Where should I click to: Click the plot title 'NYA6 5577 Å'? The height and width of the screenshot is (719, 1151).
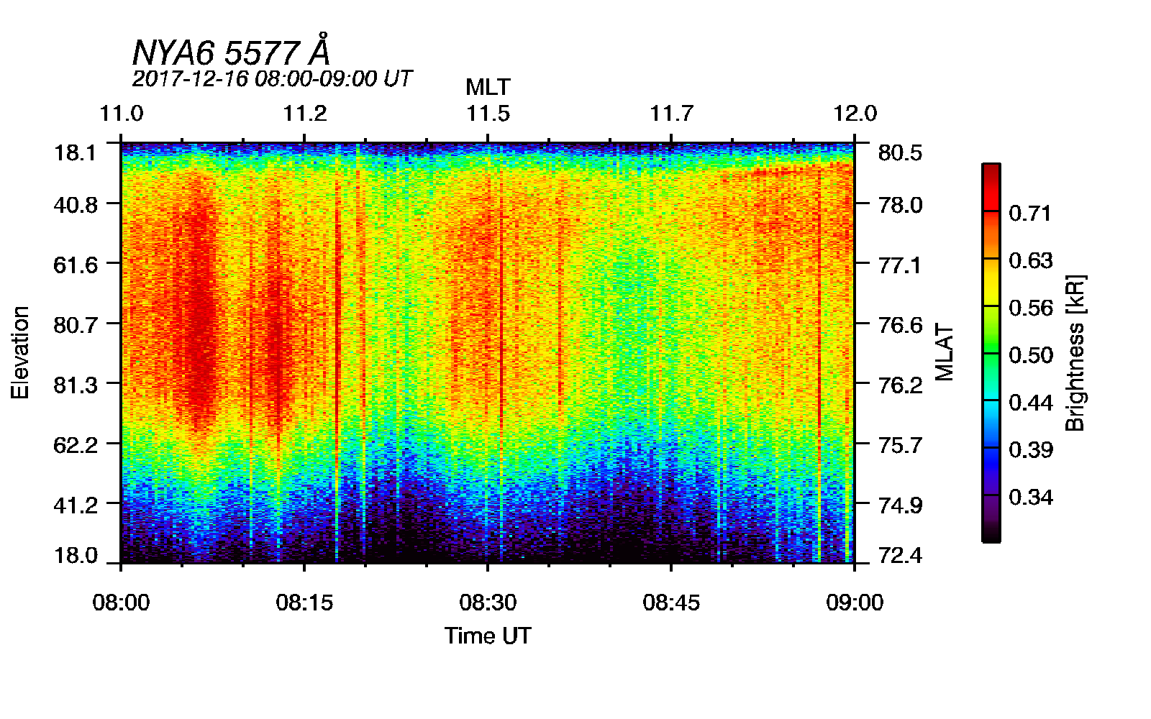pos(232,51)
